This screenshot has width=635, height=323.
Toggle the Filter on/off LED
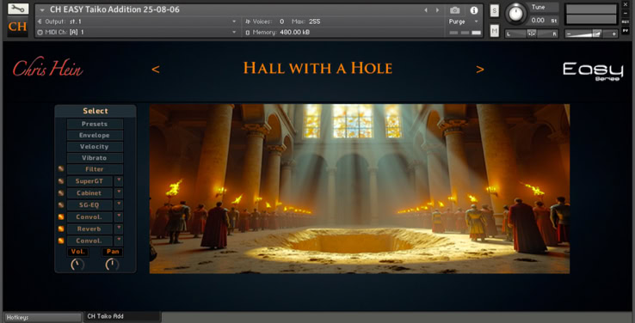61,169
